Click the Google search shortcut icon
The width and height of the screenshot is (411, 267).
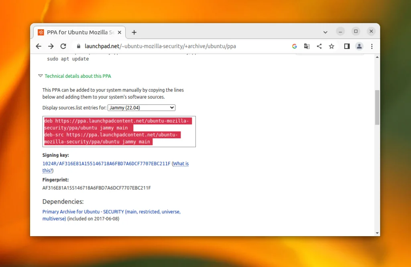[294, 46]
